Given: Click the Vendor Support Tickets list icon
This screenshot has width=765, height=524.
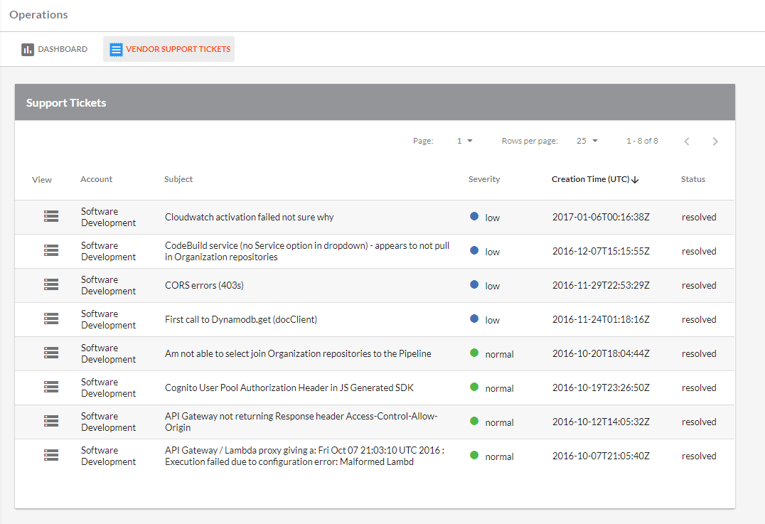Looking at the screenshot, I should click(x=116, y=49).
